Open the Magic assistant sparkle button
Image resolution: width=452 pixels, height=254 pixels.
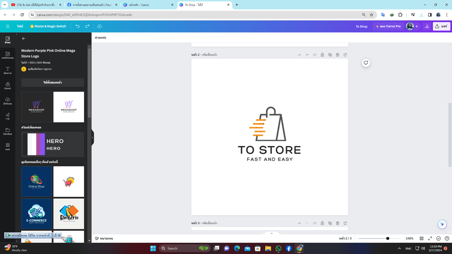tap(442, 224)
